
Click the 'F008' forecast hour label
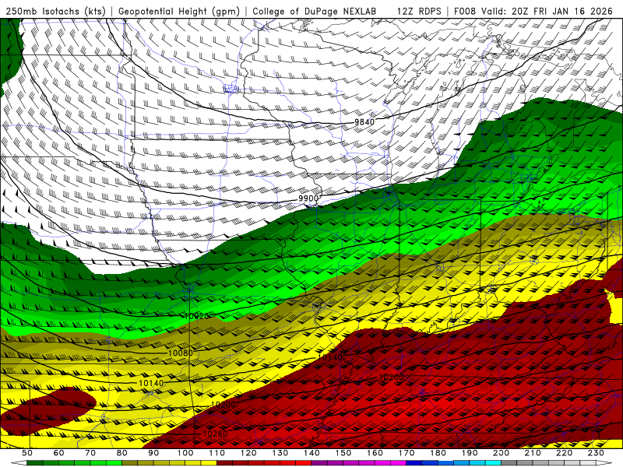[x=464, y=11]
